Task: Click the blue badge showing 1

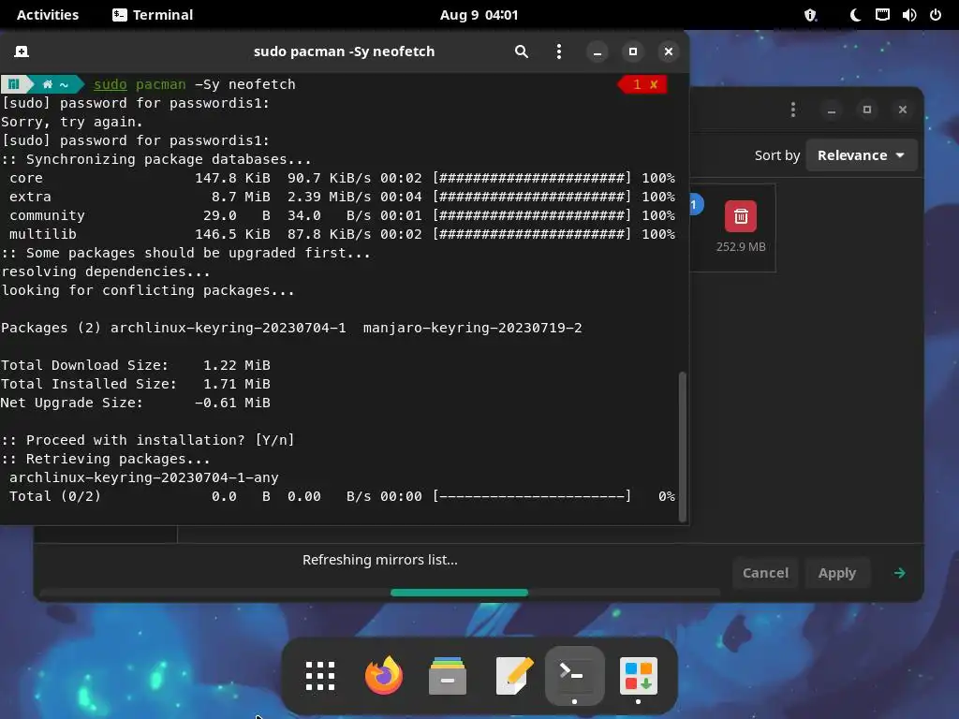Action: click(696, 205)
